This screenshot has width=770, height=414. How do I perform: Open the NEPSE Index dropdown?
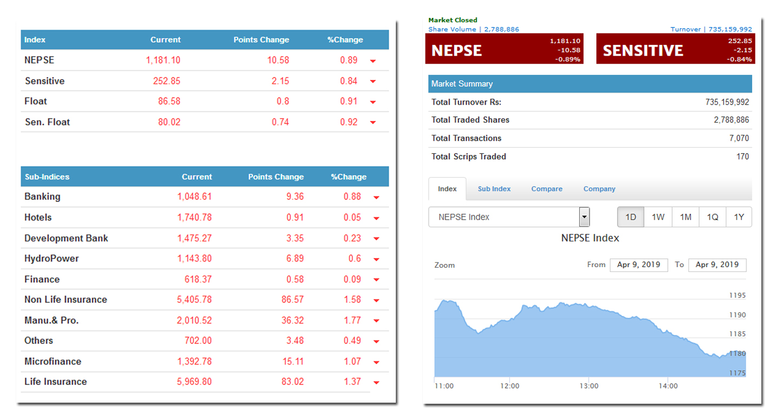point(509,217)
